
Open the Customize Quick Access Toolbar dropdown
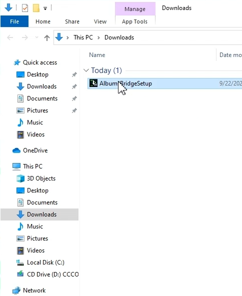pos(45,8)
